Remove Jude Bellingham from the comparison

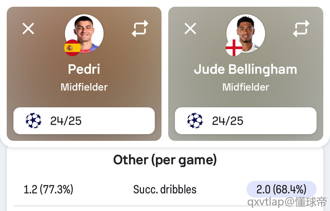190,29
